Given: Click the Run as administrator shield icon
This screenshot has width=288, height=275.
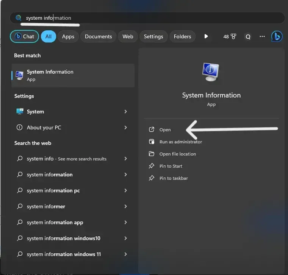Looking at the screenshot, I should 152,141.
